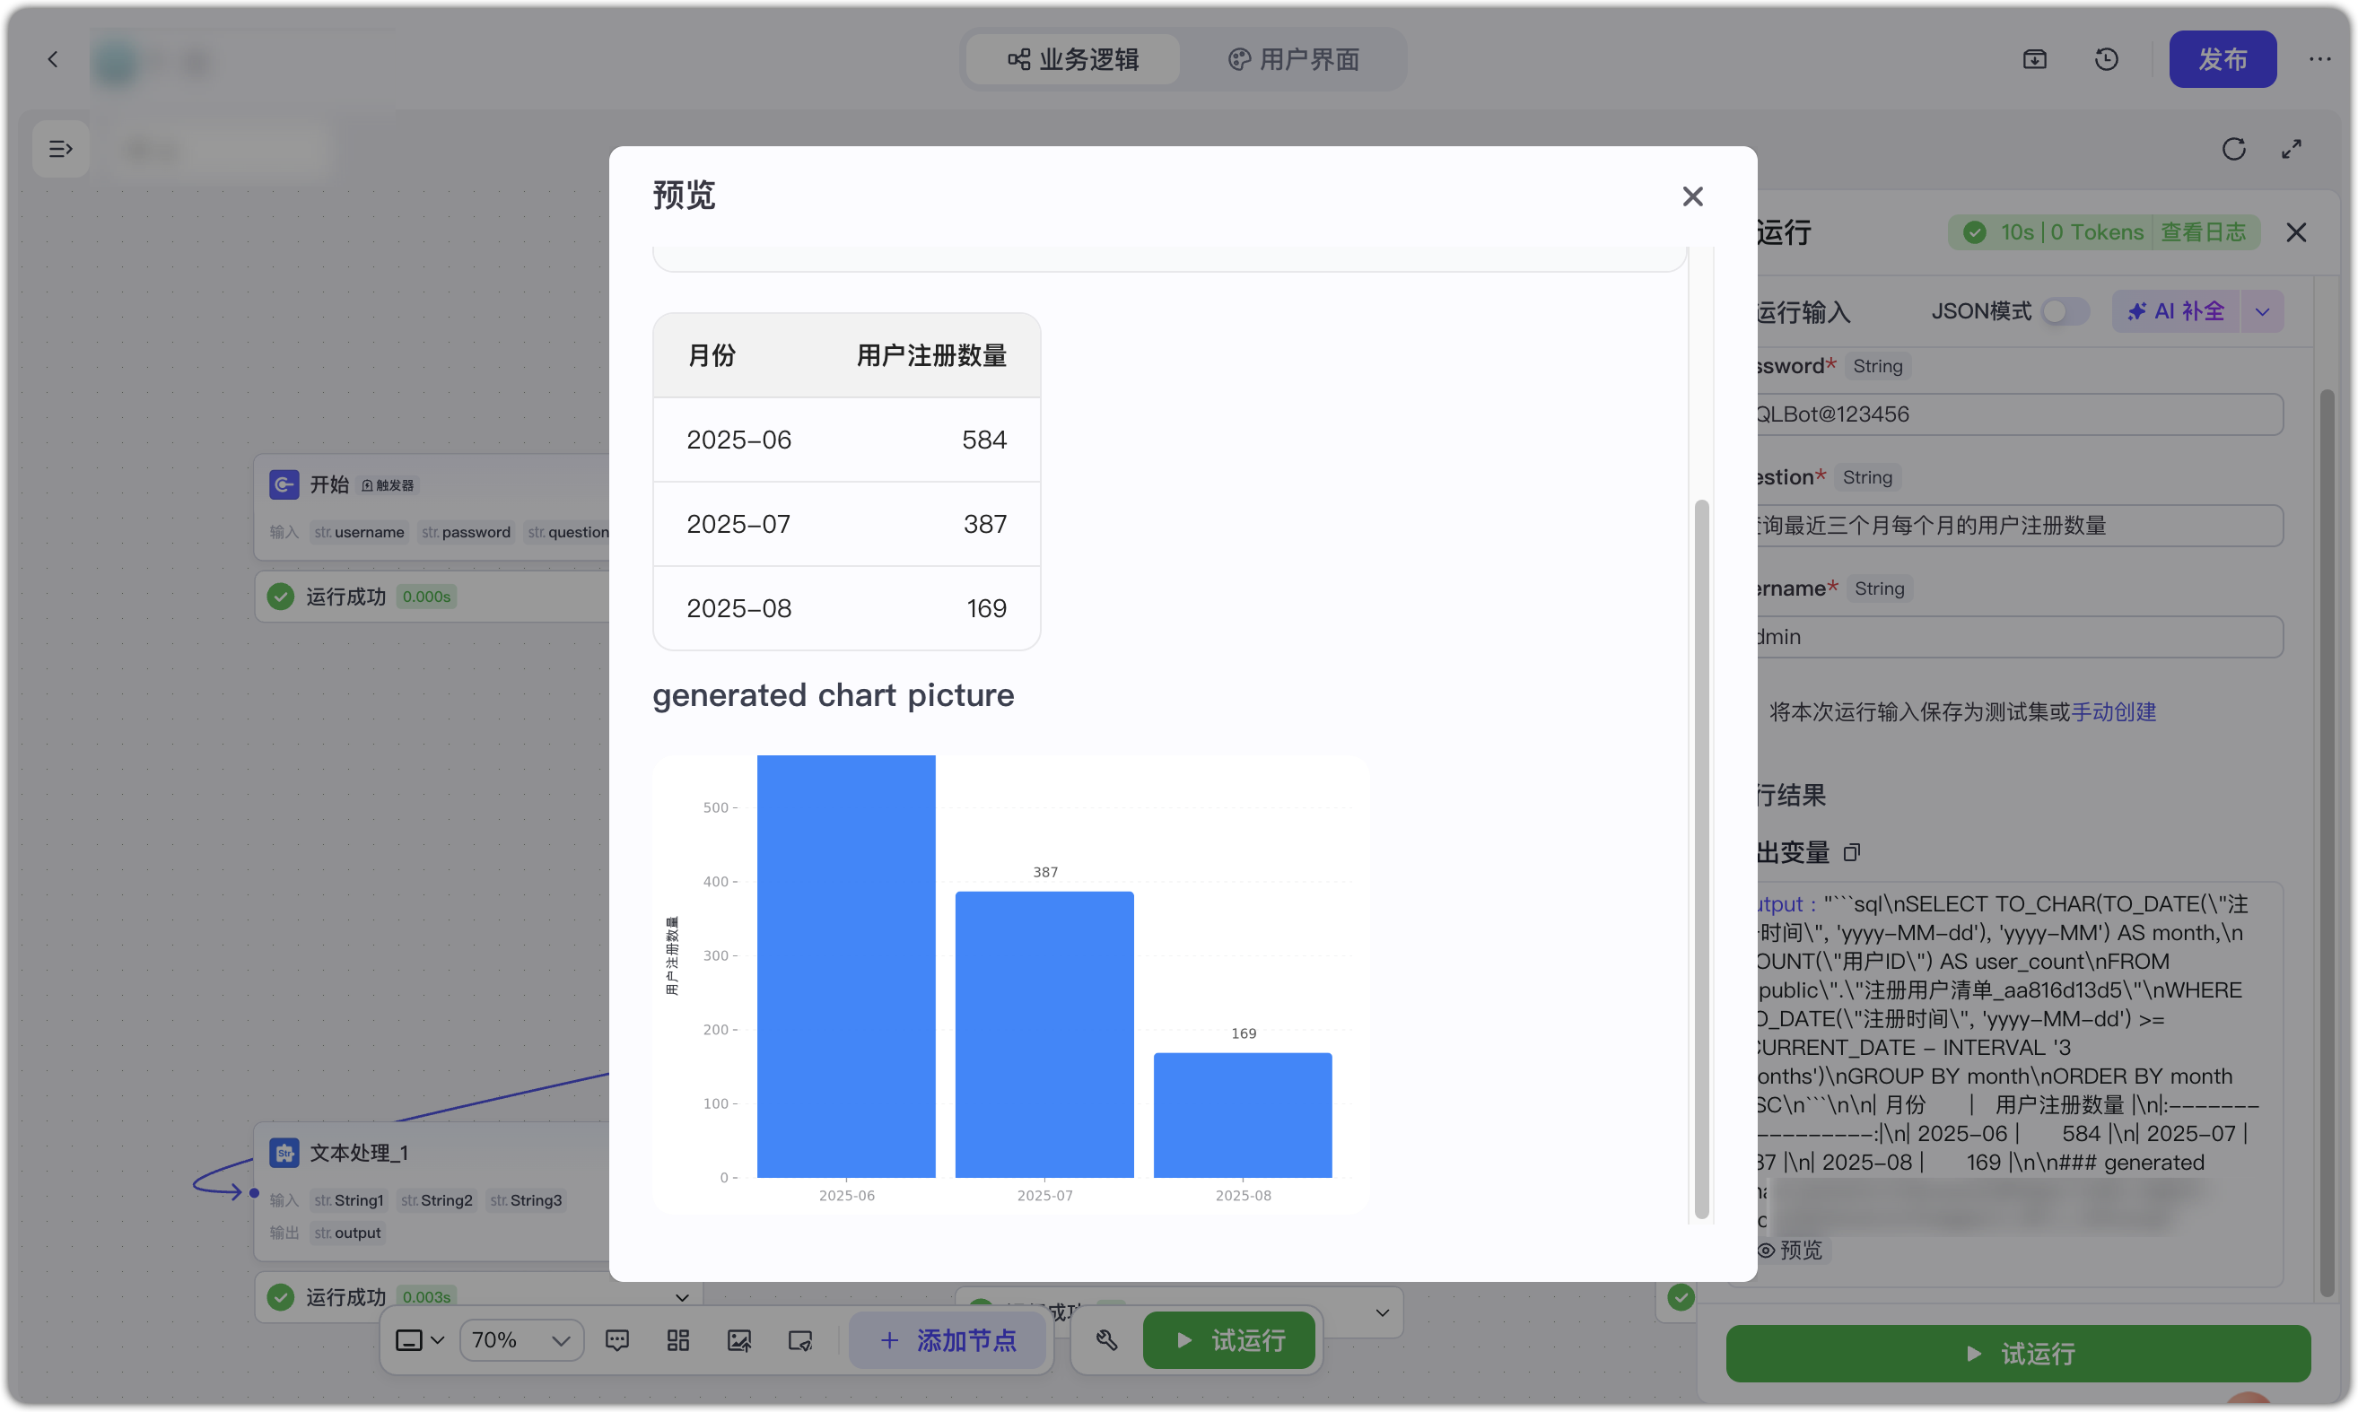Screen dimensions: 2358x1412
Task: Open the wrench debug tool near 试运行
Action: (1105, 1339)
